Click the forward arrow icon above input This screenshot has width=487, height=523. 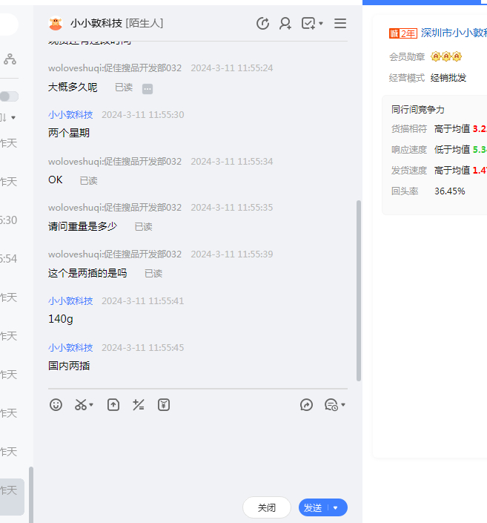click(306, 404)
